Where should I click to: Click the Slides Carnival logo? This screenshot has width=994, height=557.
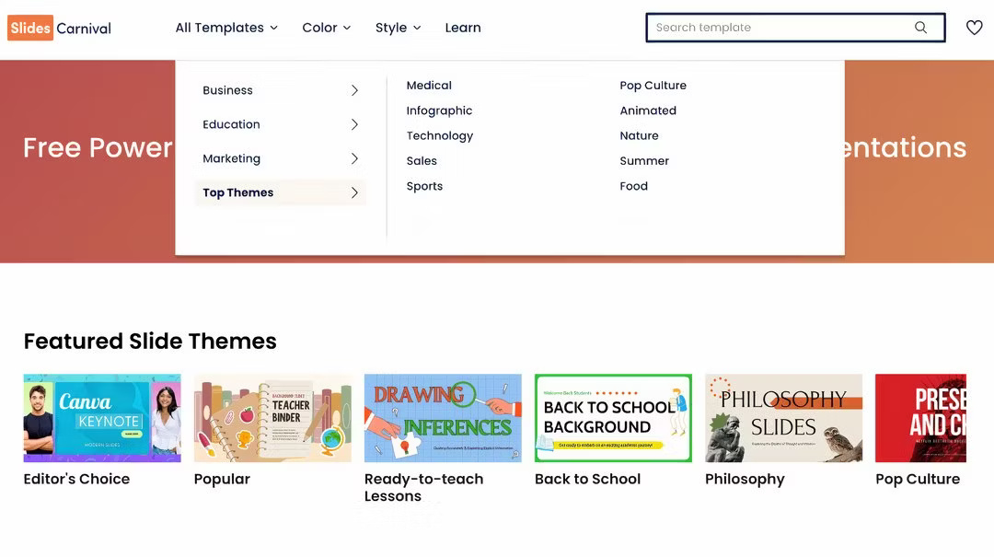[x=58, y=28]
